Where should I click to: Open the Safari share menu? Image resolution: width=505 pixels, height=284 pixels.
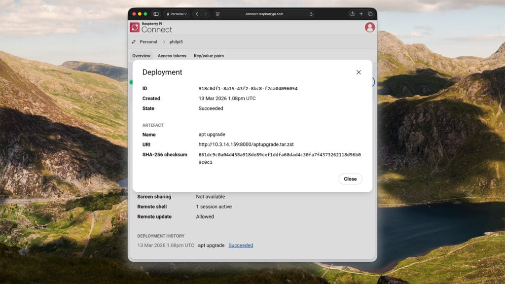coord(352,14)
